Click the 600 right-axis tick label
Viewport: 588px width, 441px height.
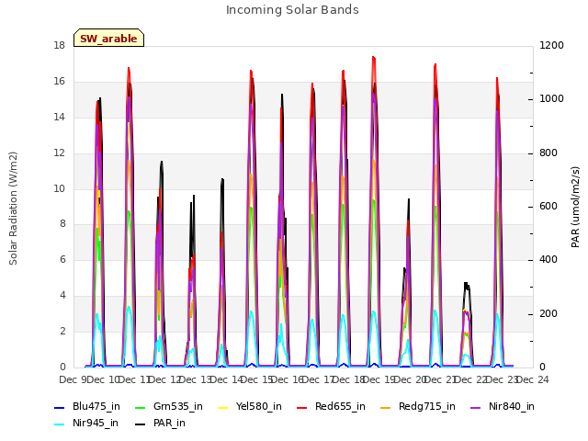[548, 207]
